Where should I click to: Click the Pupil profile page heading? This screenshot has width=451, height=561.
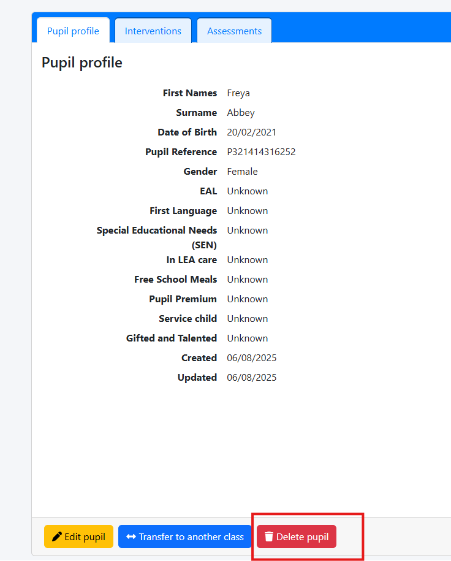tap(81, 62)
